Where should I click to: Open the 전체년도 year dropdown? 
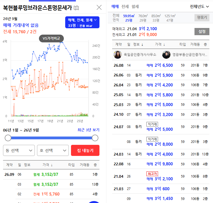[x=199, y=6]
